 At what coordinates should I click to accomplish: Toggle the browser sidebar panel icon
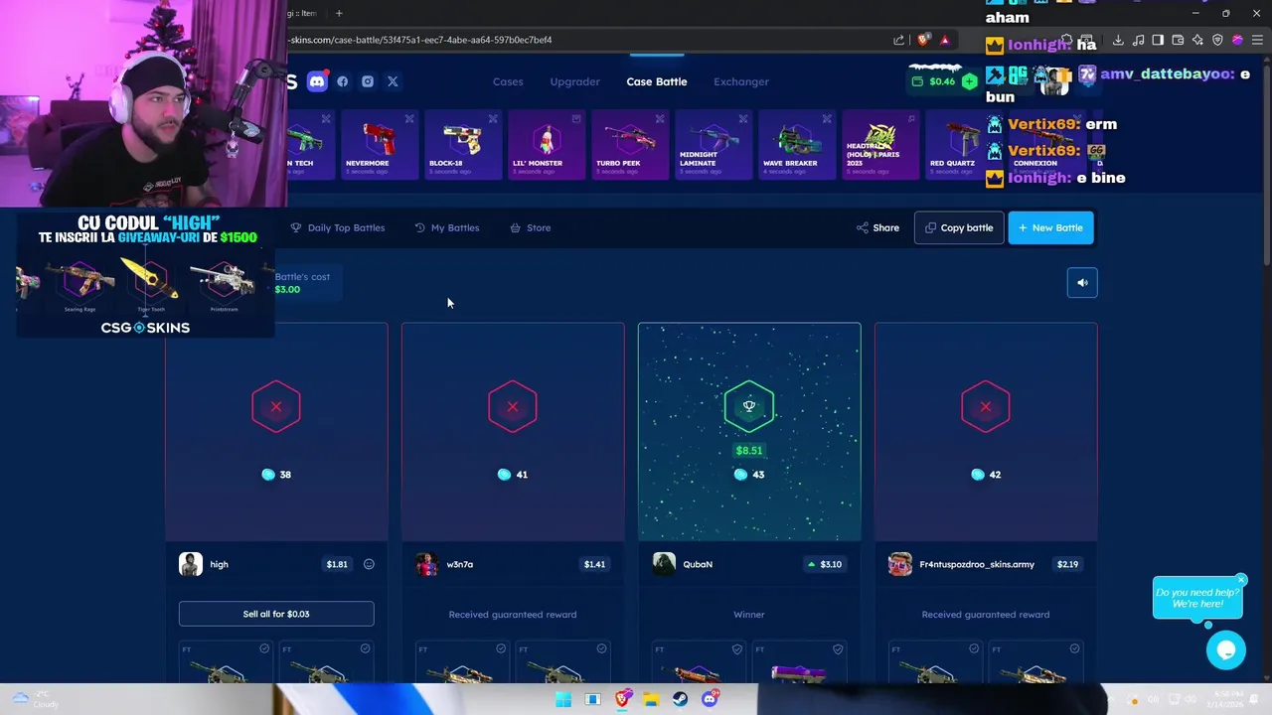[1158, 40]
